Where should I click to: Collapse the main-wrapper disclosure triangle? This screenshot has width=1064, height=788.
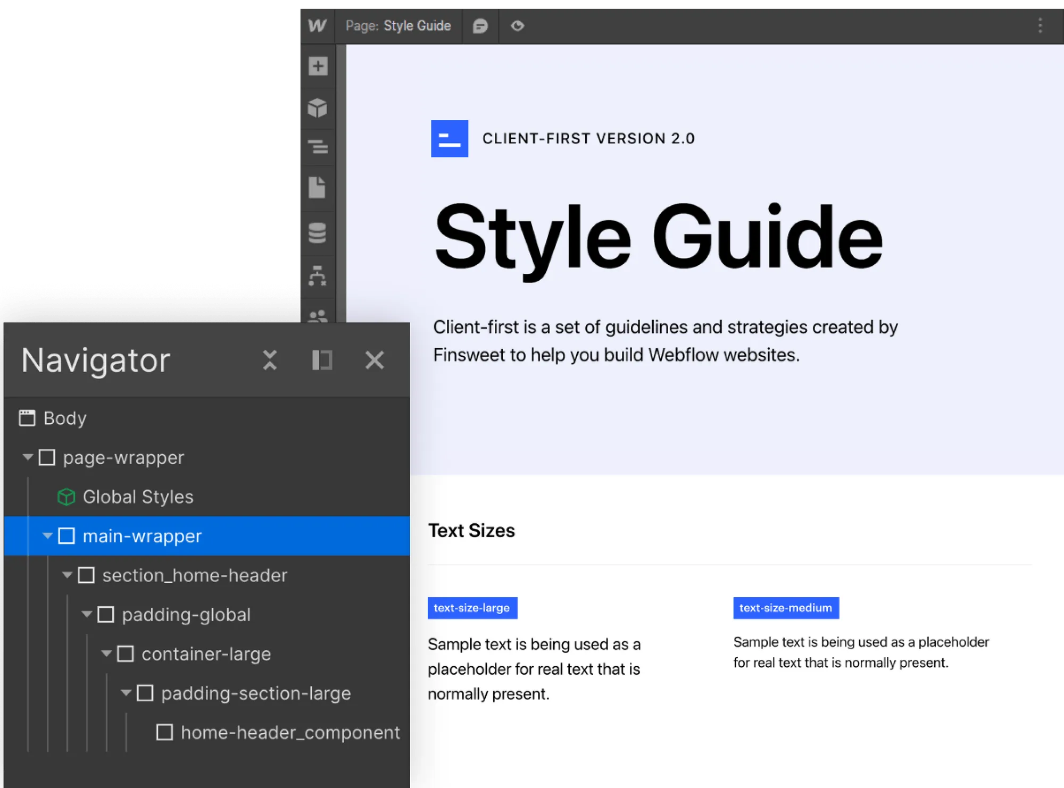pyautogui.click(x=47, y=536)
